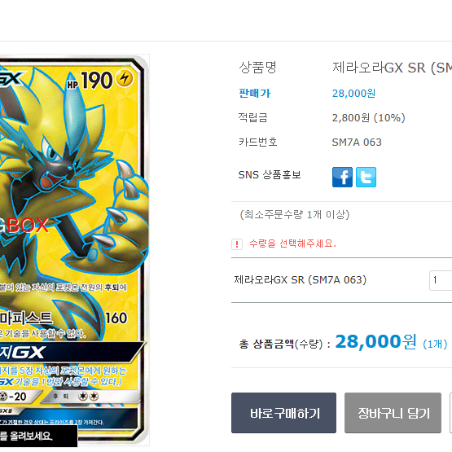The height and width of the screenshot is (452, 452).
Task: Click the retreat cost star symbols on card
Action: (x=89, y=397)
